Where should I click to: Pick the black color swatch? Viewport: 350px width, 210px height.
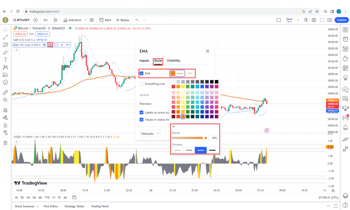(216, 82)
